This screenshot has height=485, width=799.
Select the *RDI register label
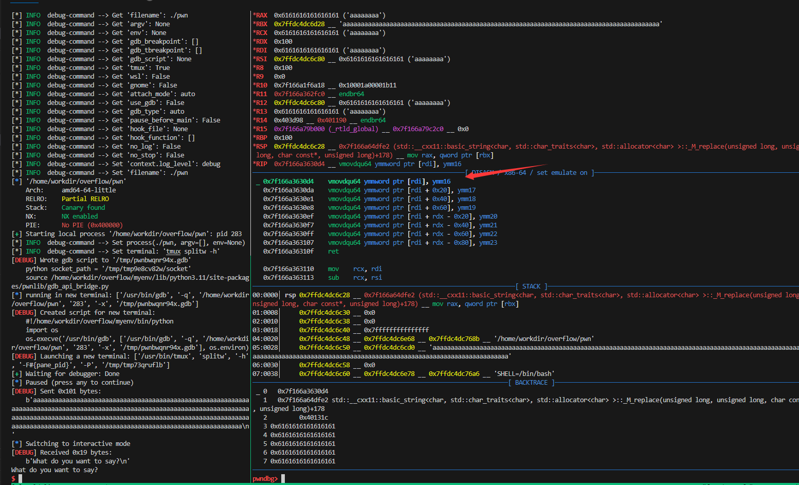pos(260,50)
